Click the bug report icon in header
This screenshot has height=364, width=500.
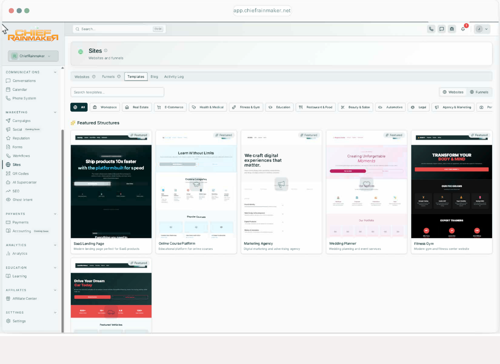tap(452, 29)
